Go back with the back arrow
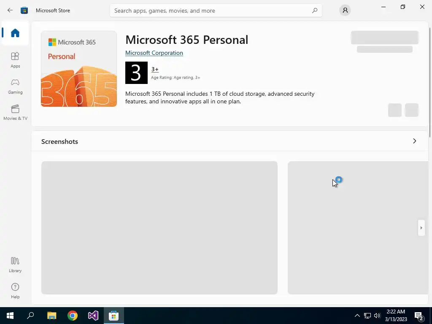This screenshot has width=432, height=324. [10, 11]
